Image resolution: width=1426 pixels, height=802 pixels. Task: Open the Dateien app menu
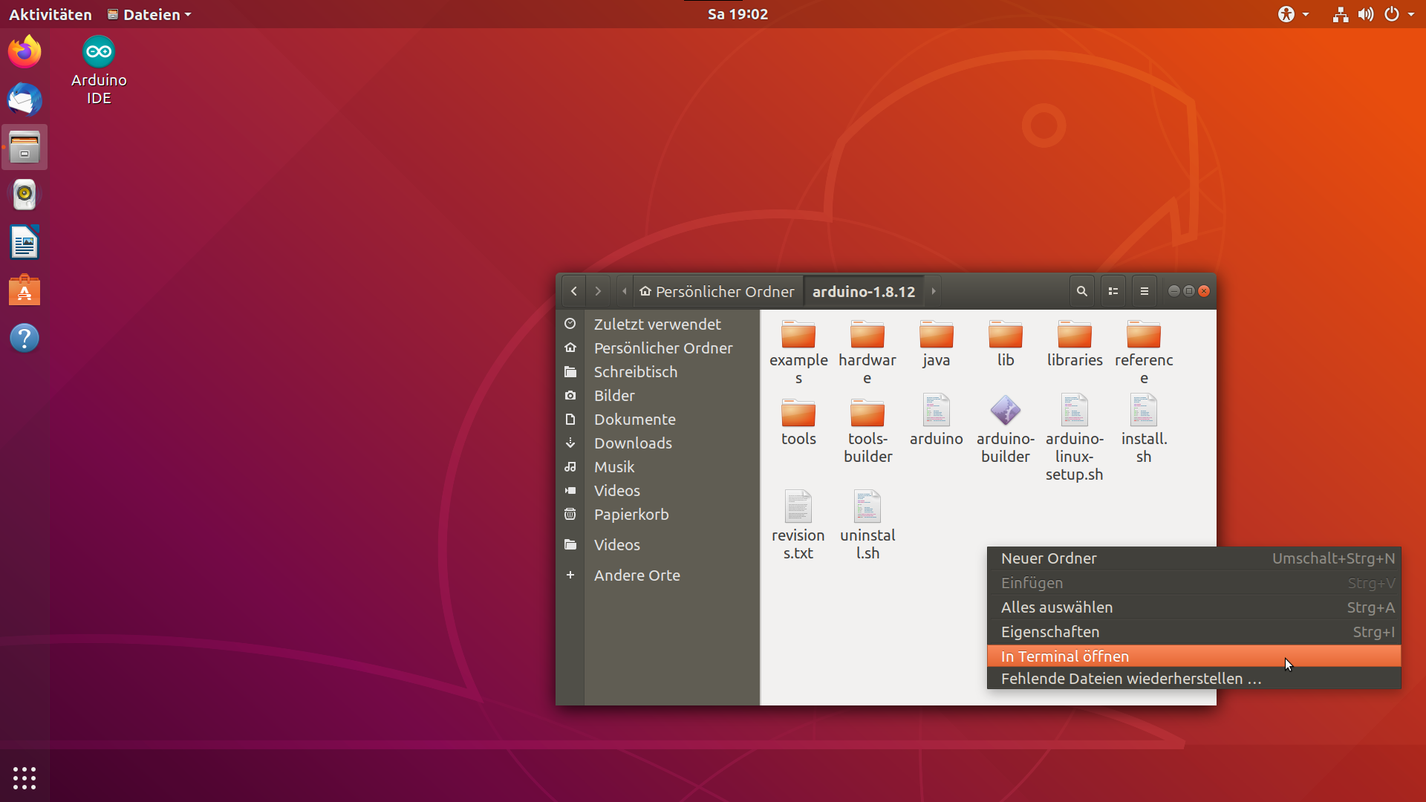[149, 14]
